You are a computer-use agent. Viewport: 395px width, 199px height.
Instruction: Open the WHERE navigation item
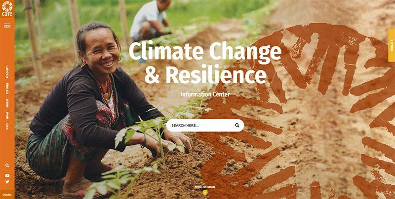pos(7,103)
